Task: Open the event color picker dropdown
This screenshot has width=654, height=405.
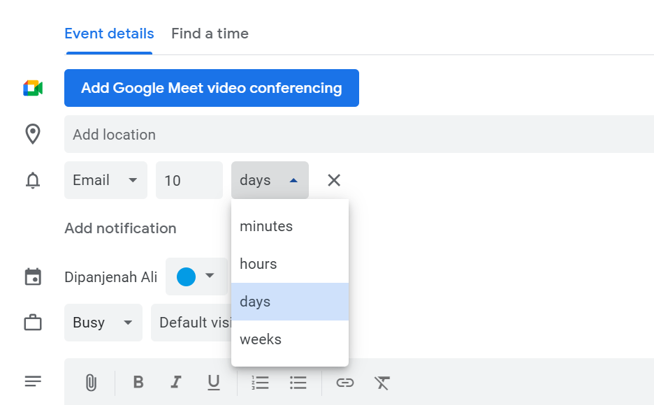Action: click(196, 277)
